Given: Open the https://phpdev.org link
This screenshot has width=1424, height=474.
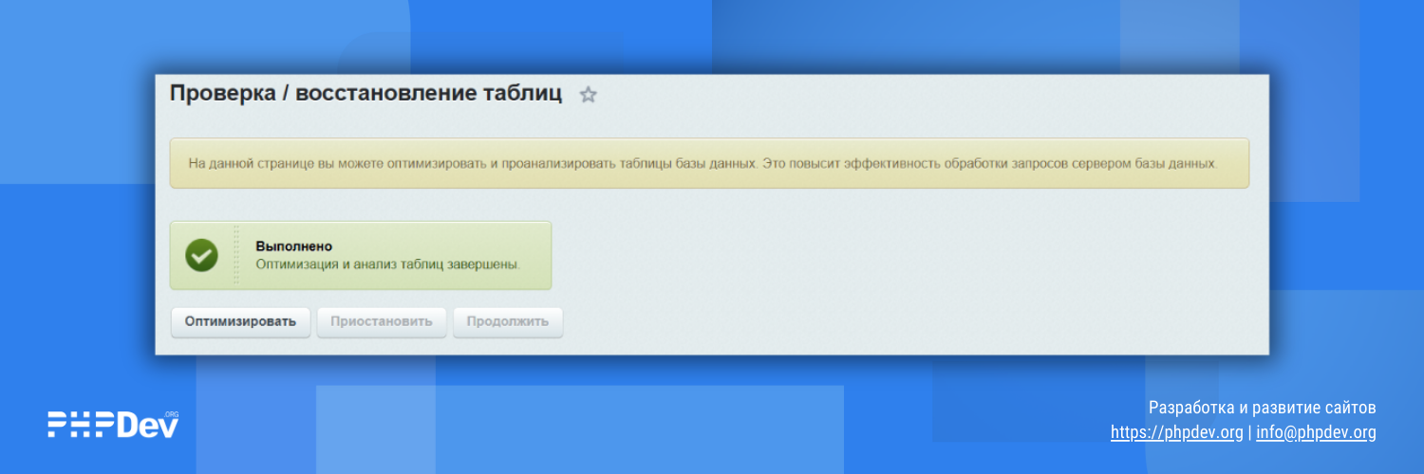Looking at the screenshot, I should [x=1176, y=432].
